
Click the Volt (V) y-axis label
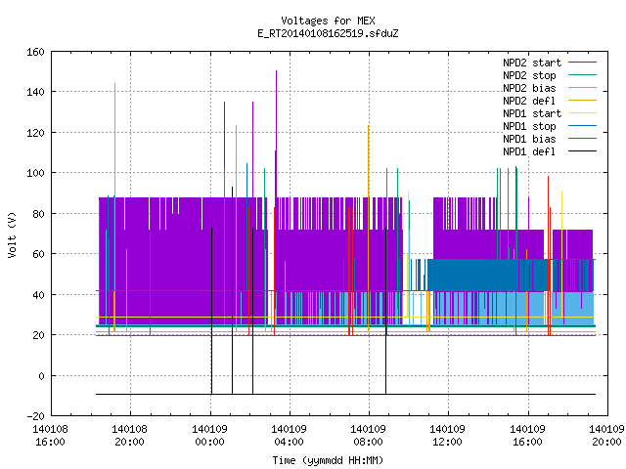12,234
